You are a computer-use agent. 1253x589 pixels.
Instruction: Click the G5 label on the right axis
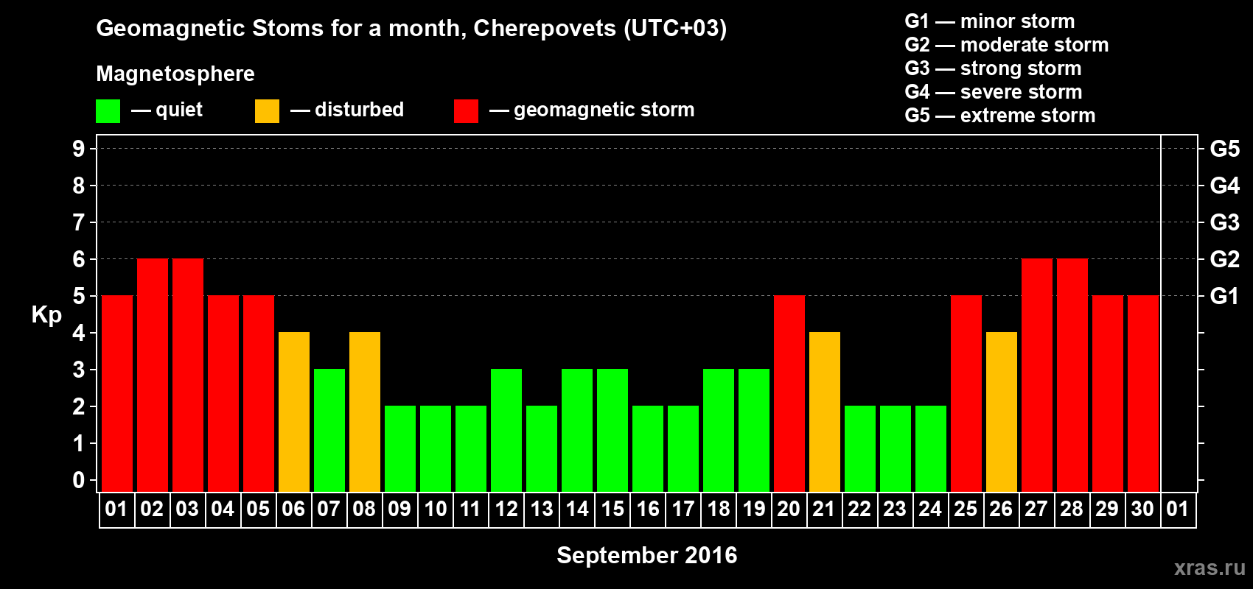1225,149
